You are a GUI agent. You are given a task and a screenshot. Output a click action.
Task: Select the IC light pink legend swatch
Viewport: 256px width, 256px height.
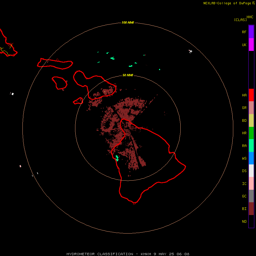coord(251,183)
